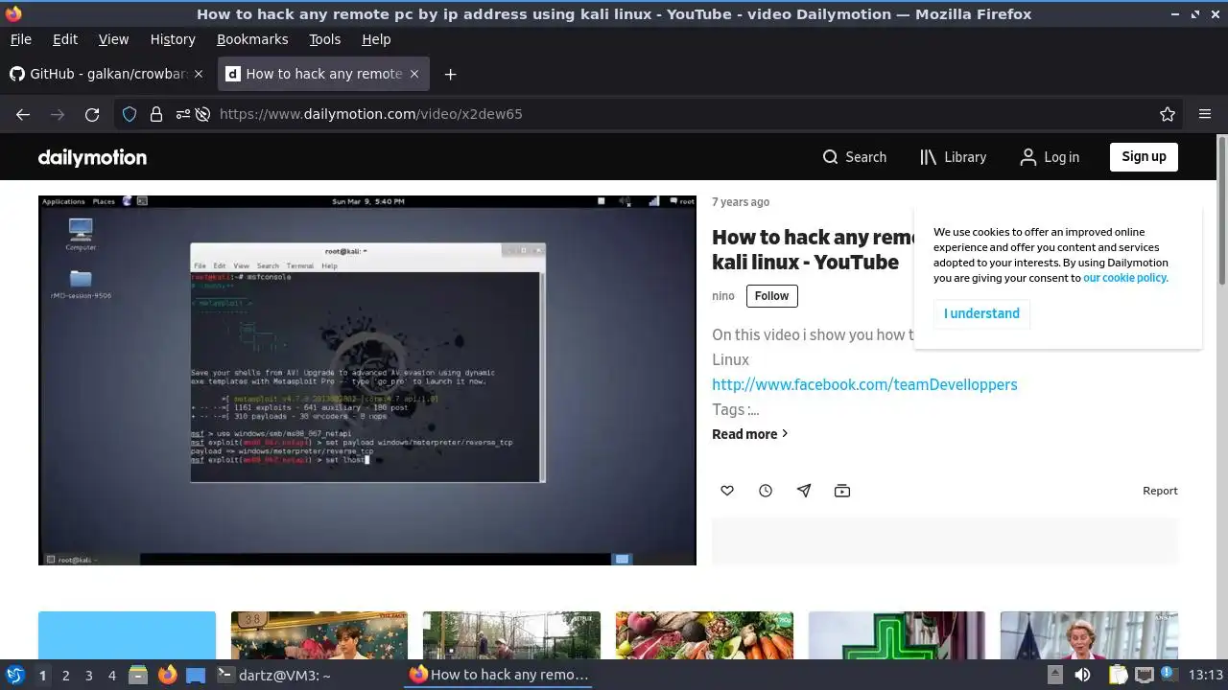Click the removable media eject tray icon

point(1054,675)
